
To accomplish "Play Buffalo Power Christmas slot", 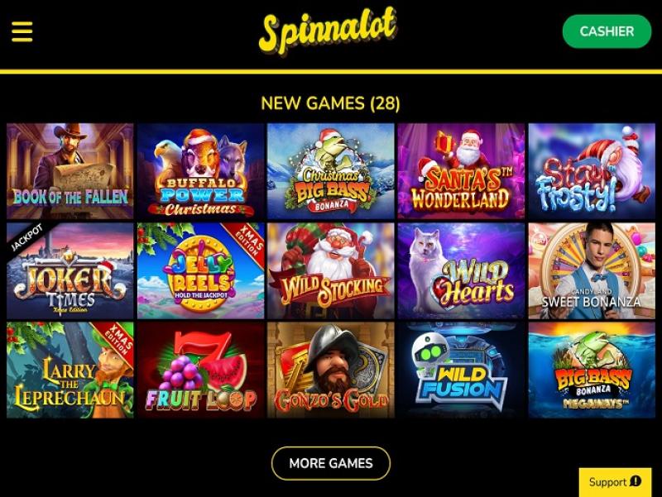I will (x=200, y=171).
